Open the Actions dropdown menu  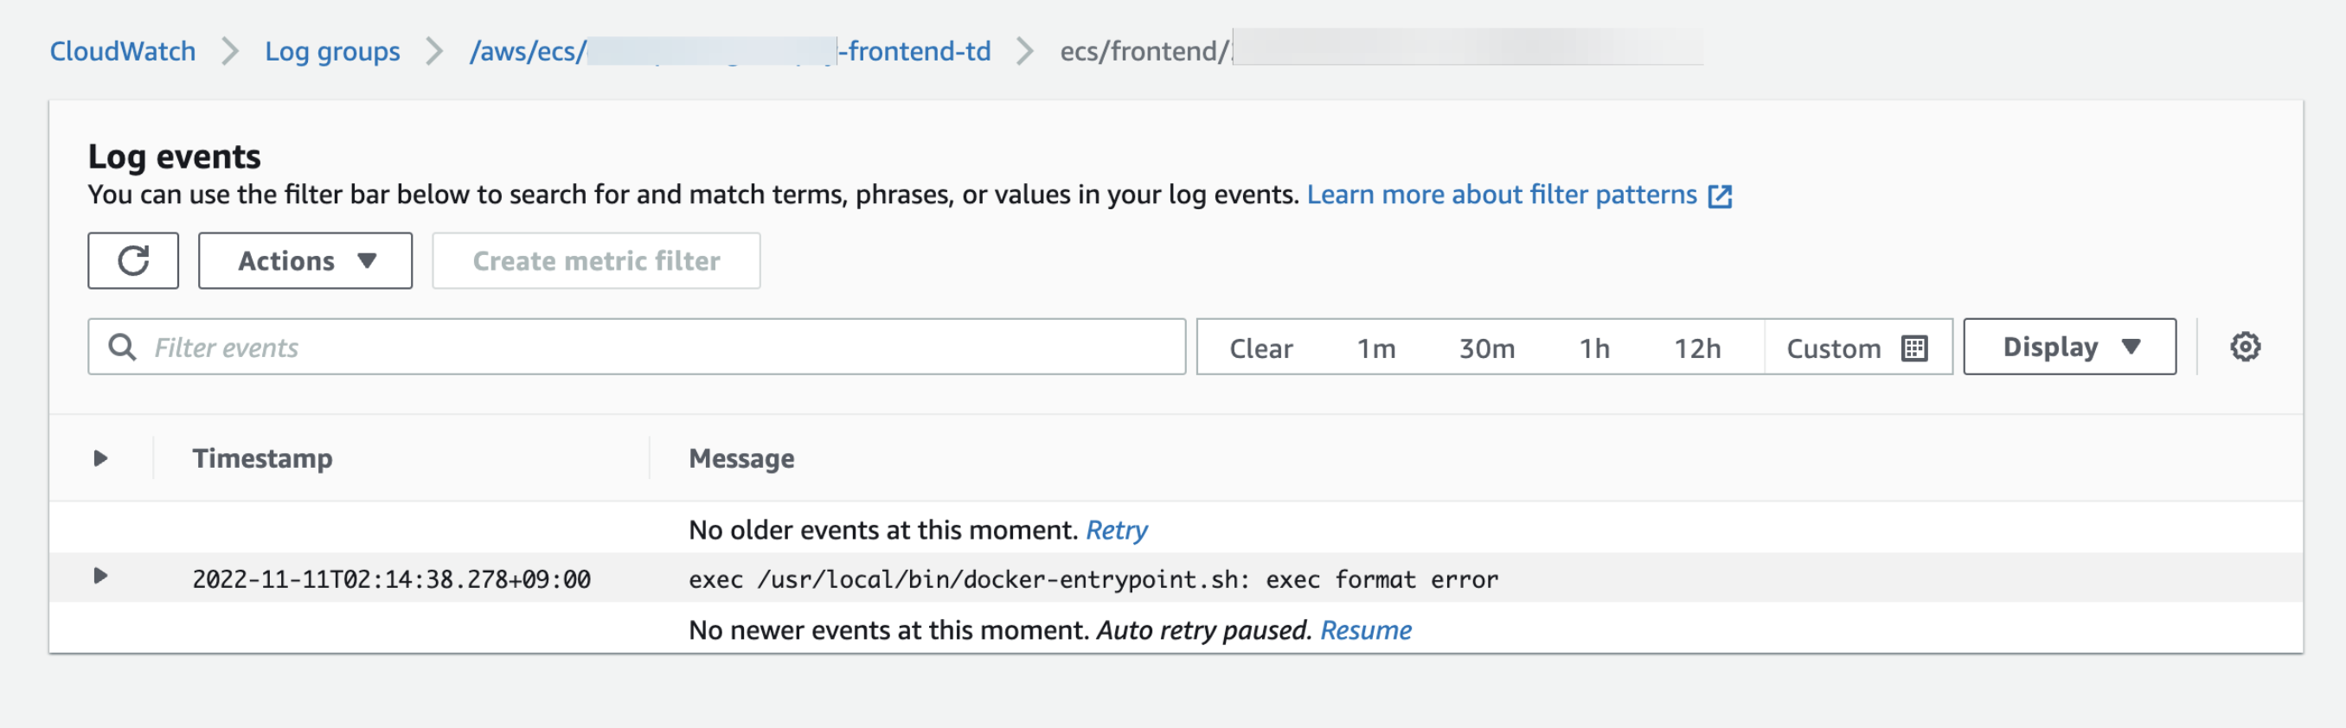(x=305, y=261)
